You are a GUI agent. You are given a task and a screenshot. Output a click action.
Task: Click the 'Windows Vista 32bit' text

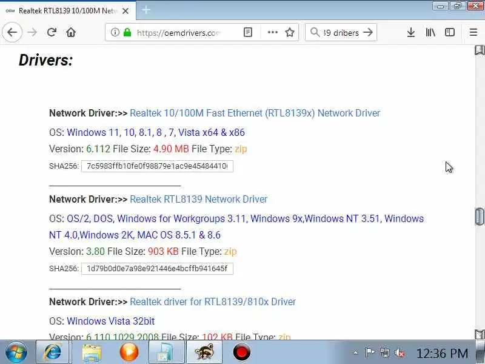(x=110, y=322)
